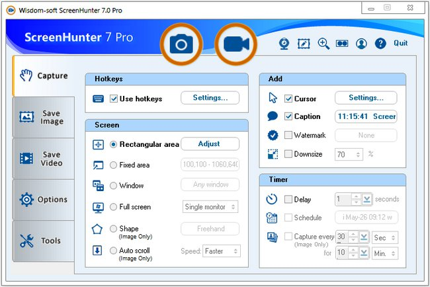This screenshot has height=287, width=430.
Task: Enable the Downsize checkbox
Action: tap(288, 154)
